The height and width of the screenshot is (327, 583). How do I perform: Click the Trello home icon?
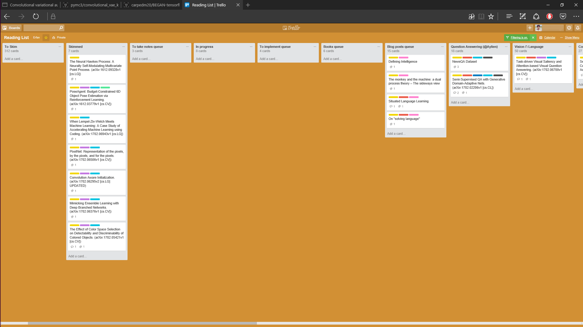(291, 28)
